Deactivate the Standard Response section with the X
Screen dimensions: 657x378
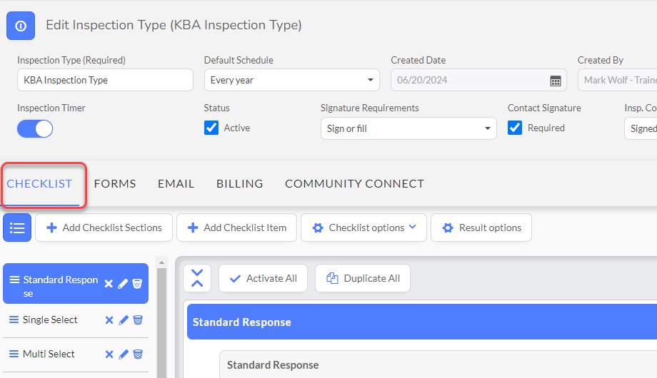pyautogui.click(x=109, y=284)
